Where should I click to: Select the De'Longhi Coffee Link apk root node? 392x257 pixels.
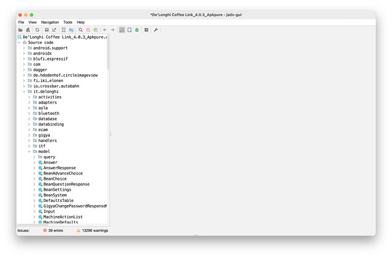62,37
